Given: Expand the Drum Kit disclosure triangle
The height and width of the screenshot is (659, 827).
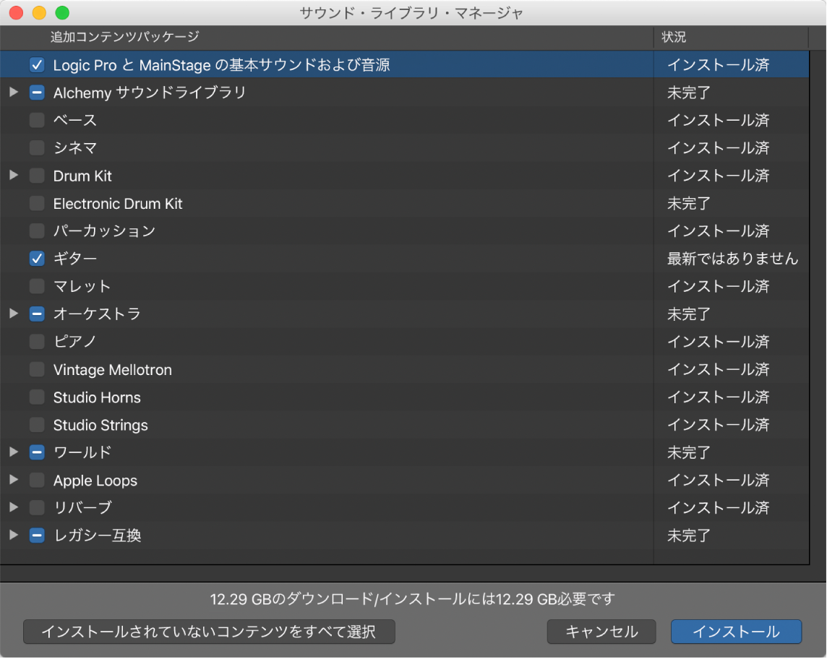Looking at the screenshot, I should [13, 176].
